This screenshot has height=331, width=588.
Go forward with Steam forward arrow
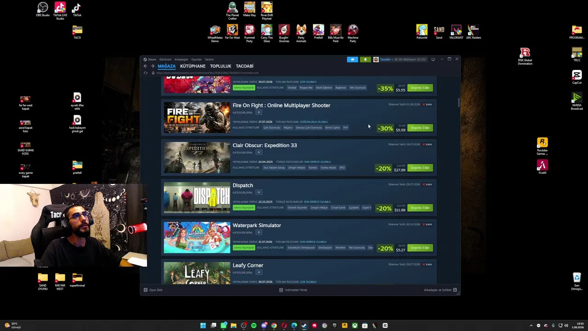153,66
